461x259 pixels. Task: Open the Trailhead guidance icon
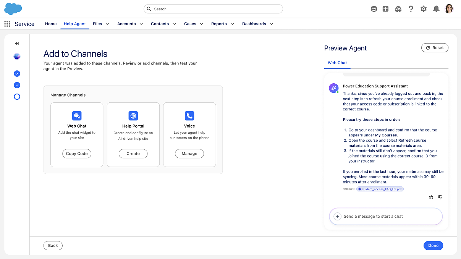click(398, 9)
